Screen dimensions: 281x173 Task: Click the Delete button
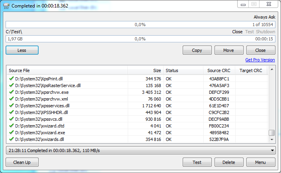click(x=229, y=162)
